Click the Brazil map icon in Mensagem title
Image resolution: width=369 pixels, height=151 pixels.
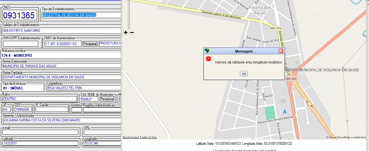click(x=207, y=51)
